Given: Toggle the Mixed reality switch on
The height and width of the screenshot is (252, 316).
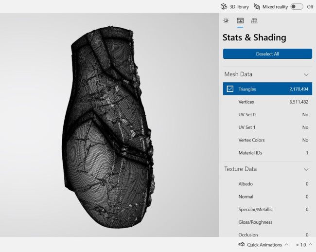Looking at the screenshot, I should [297, 7].
